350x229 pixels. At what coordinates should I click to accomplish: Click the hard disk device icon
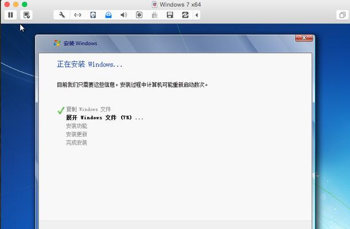point(93,15)
